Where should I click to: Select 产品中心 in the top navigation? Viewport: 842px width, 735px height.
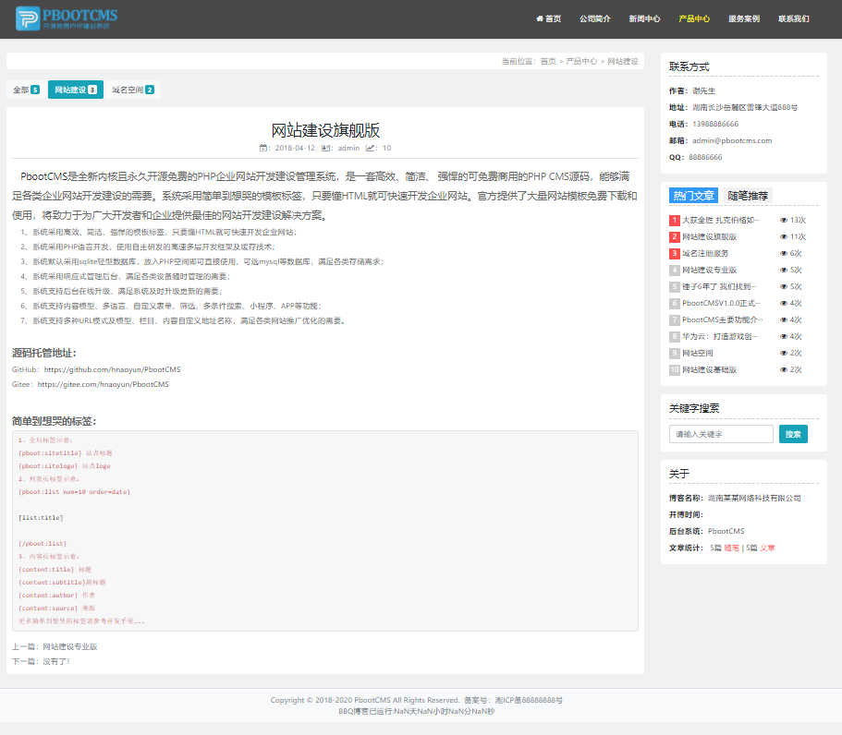pyautogui.click(x=694, y=18)
